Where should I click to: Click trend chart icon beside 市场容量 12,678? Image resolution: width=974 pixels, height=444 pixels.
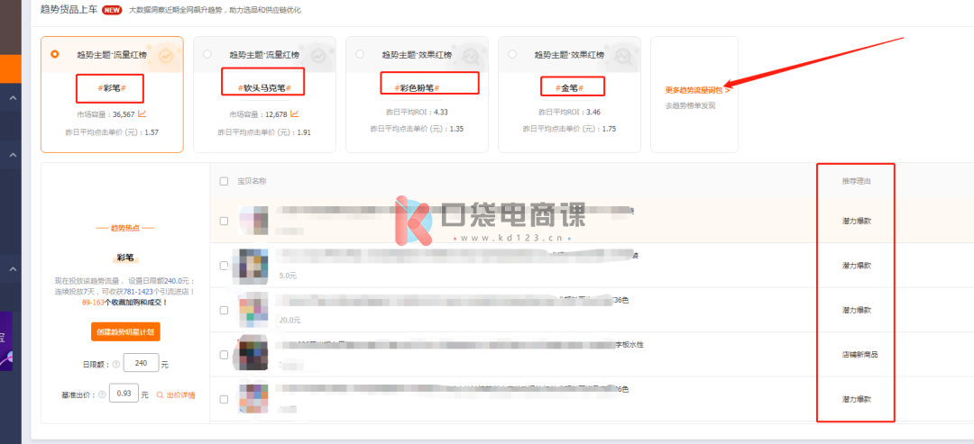tap(294, 114)
